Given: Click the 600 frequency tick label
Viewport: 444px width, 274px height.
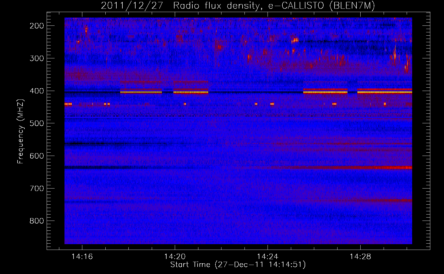Looking at the screenshot, I should (36, 156).
